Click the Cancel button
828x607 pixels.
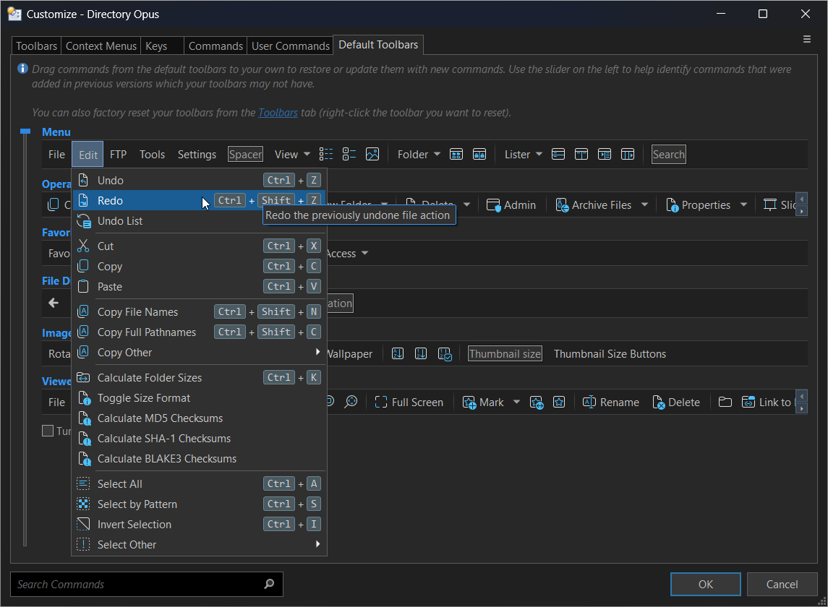click(x=782, y=584)
